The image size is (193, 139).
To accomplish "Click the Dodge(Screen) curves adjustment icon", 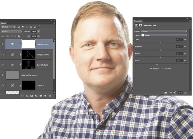I will 12,54.
